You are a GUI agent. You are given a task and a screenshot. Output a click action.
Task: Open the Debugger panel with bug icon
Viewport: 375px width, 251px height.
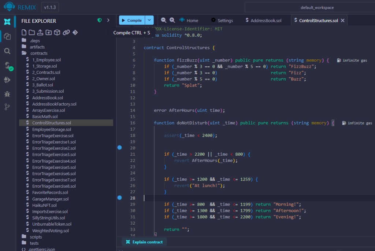[x=7, y=94]
